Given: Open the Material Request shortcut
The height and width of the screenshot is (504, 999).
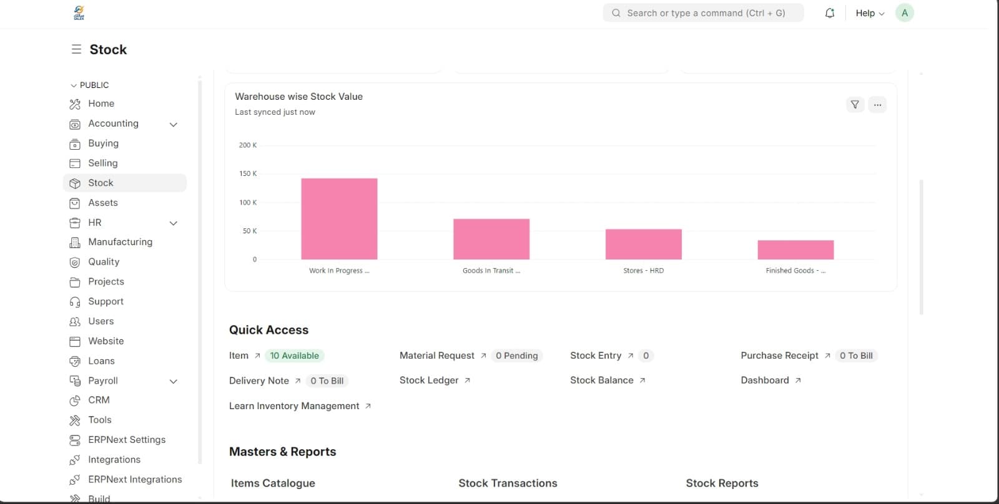Looking at the screenshot, I should pos(437,356).
